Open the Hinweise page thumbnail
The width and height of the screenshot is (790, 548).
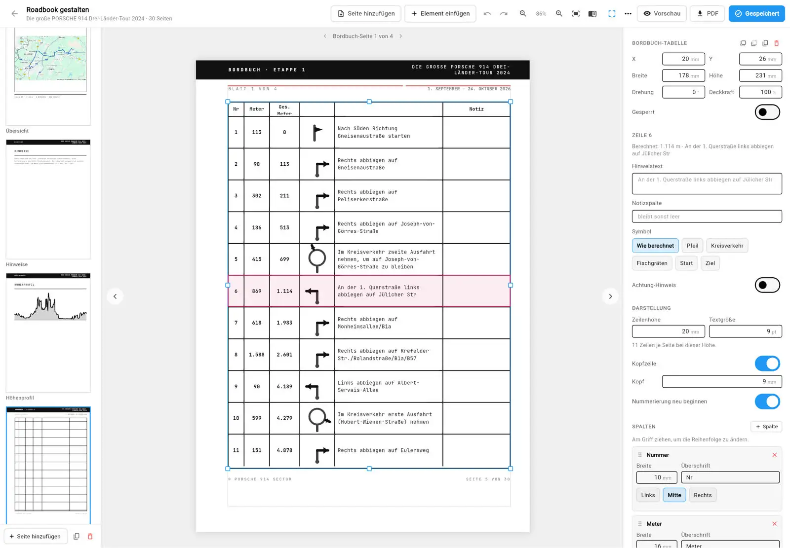pyautogui.click(x=48, y=199)
